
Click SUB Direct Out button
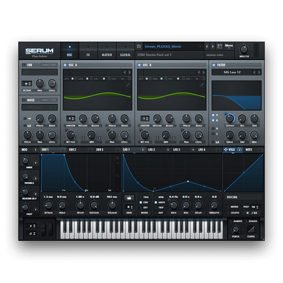tap(49, 65)
